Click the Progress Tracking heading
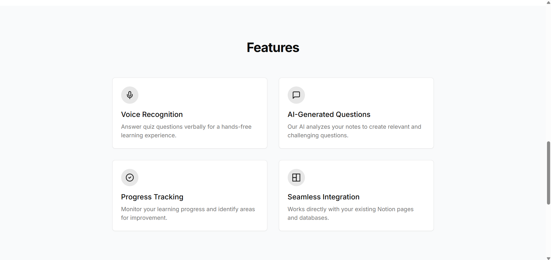This screenshot has height=260, width=551. 152,197
